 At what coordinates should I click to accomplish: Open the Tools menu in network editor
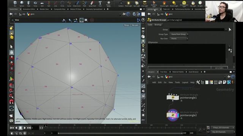coord(177,82)
